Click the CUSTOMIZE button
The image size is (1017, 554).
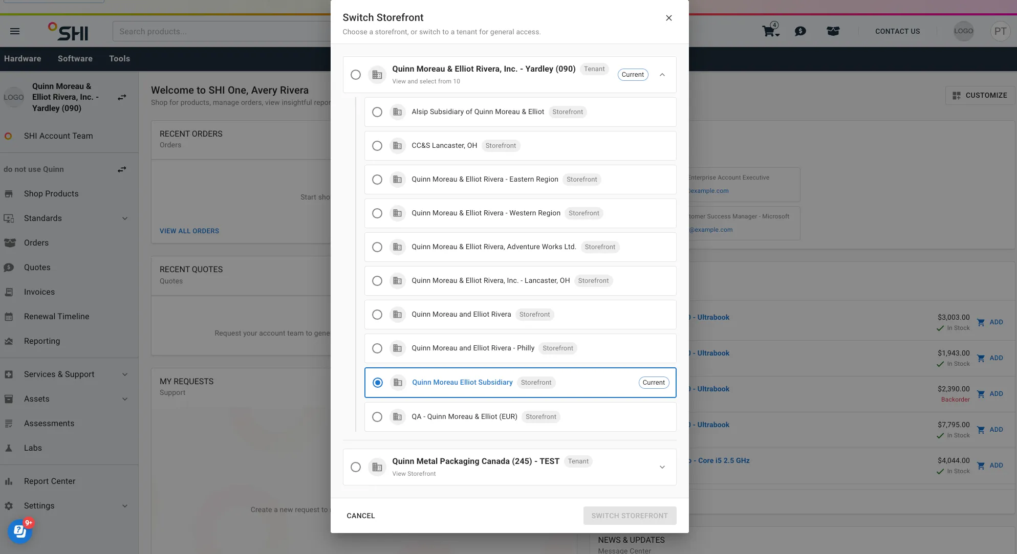tap(980, 95)
